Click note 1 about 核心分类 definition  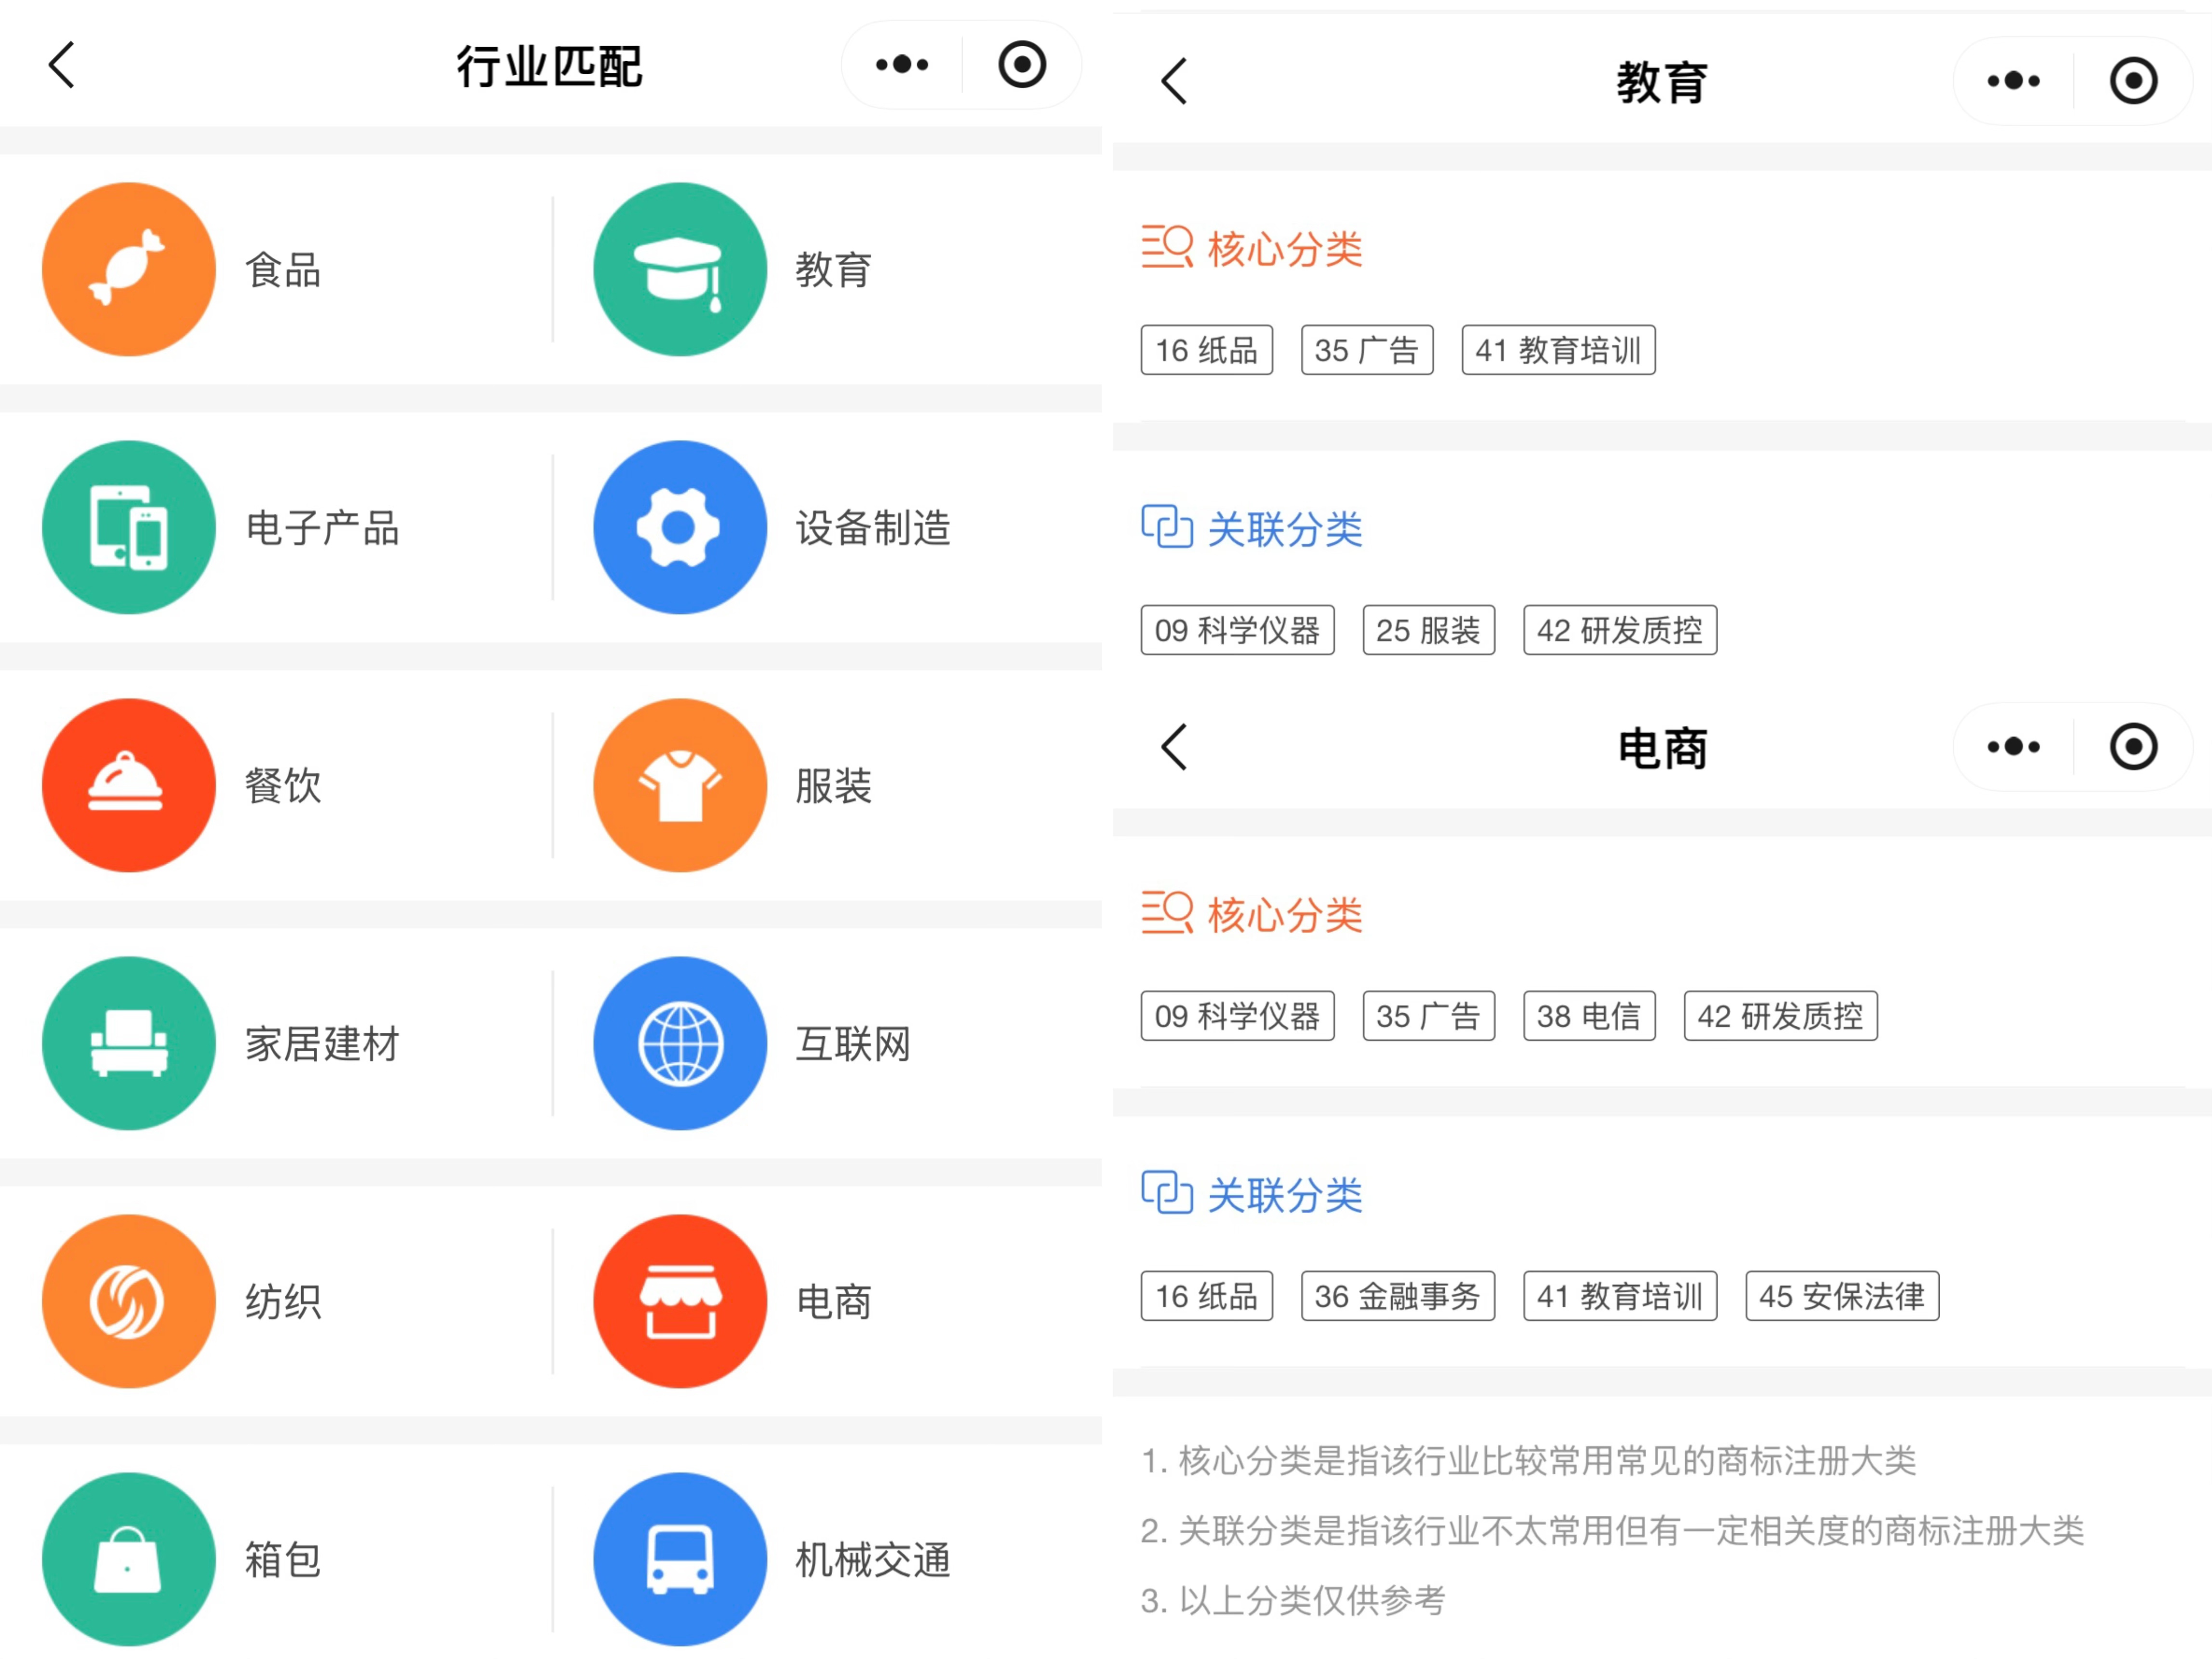click(x=1528, y=1461)
